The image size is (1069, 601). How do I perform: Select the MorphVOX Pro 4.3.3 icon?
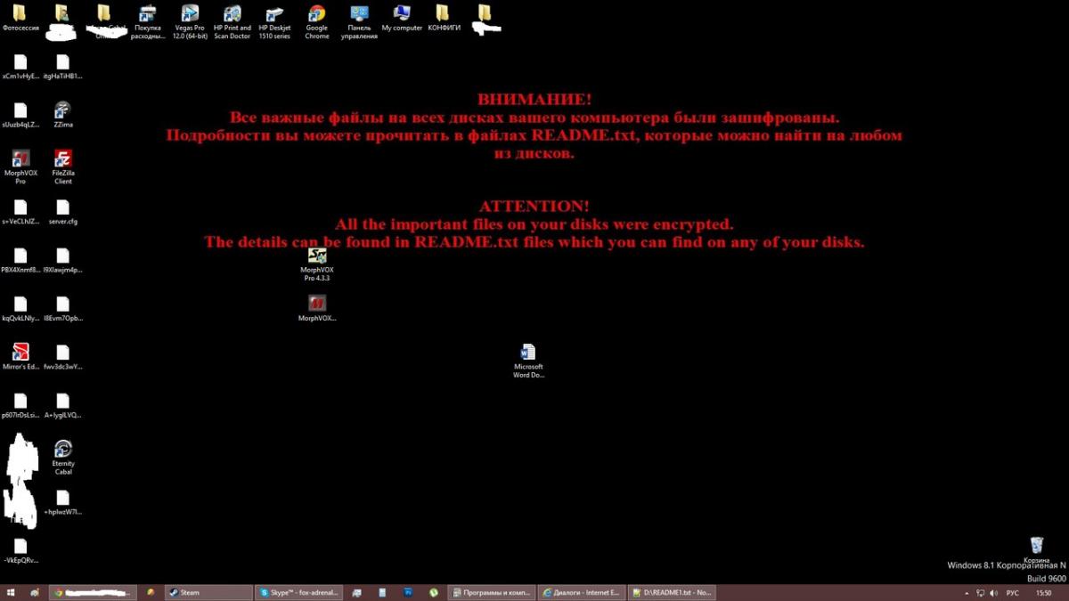point(316,256)
